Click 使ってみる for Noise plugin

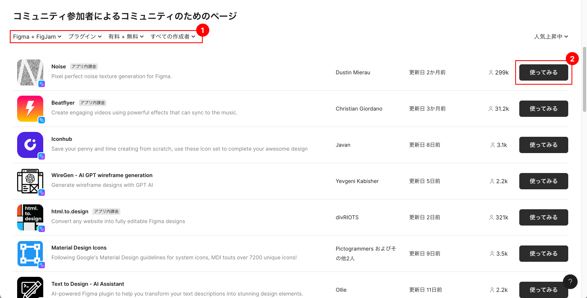tap(543, 72)
